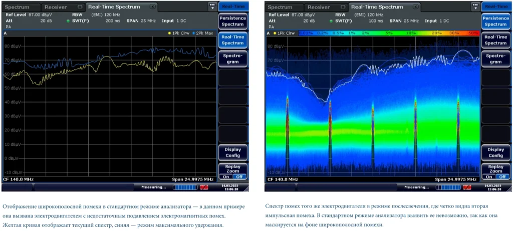The width and height of the screenshot is (513, 231).
Task: Click date and time in right status bar
Action: [x=493, y=187]
